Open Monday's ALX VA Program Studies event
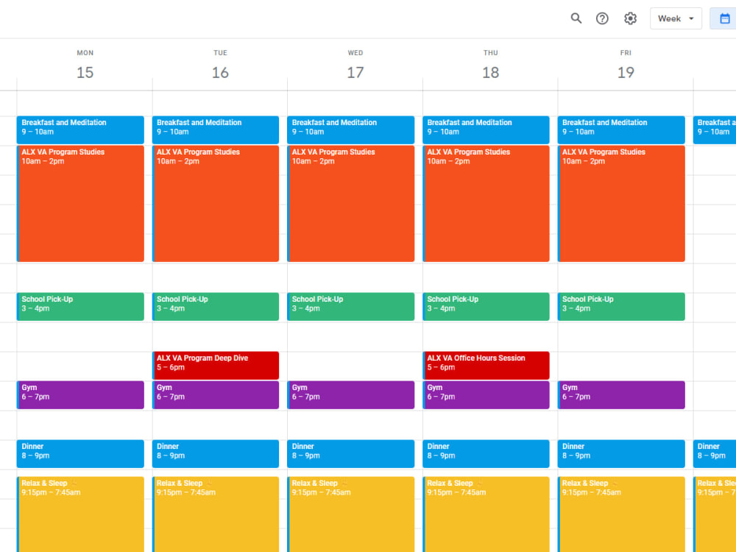Viewport: 736px width, 552px height. (x=80, y=204)
